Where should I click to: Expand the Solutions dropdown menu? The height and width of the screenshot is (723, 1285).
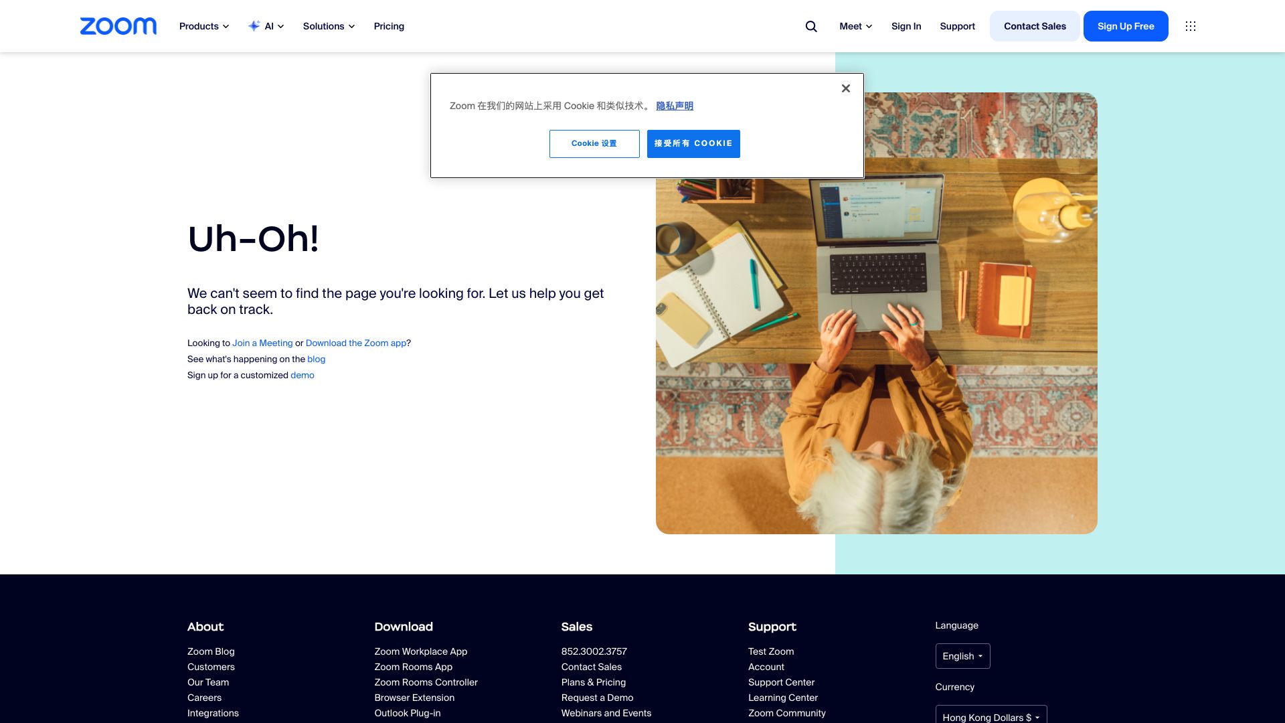329,26
